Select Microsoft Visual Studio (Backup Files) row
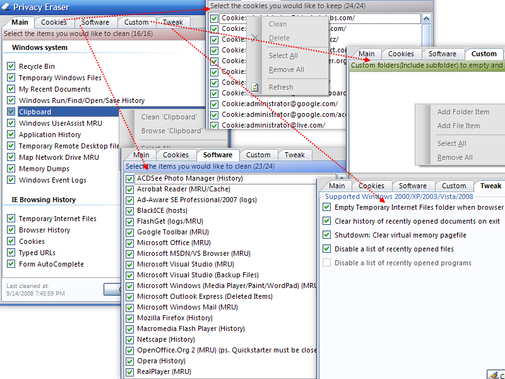The width and height of the screenshot is (505, 379). [198, 275]
